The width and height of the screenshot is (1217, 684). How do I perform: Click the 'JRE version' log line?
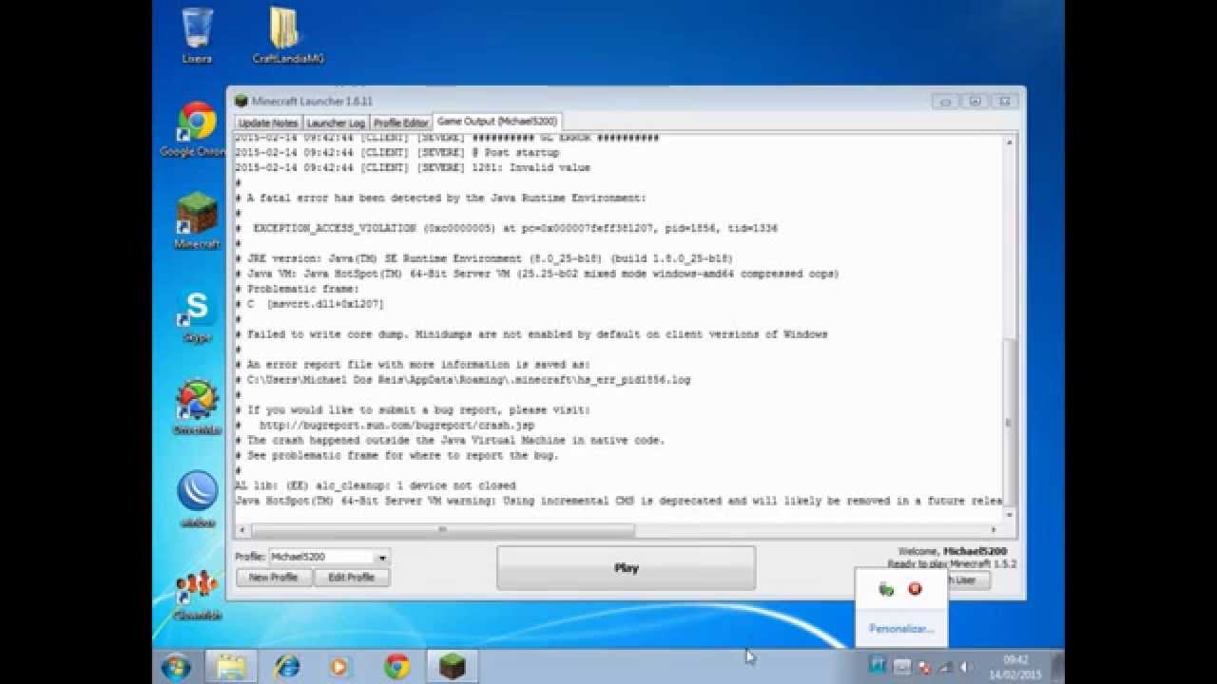483,258
